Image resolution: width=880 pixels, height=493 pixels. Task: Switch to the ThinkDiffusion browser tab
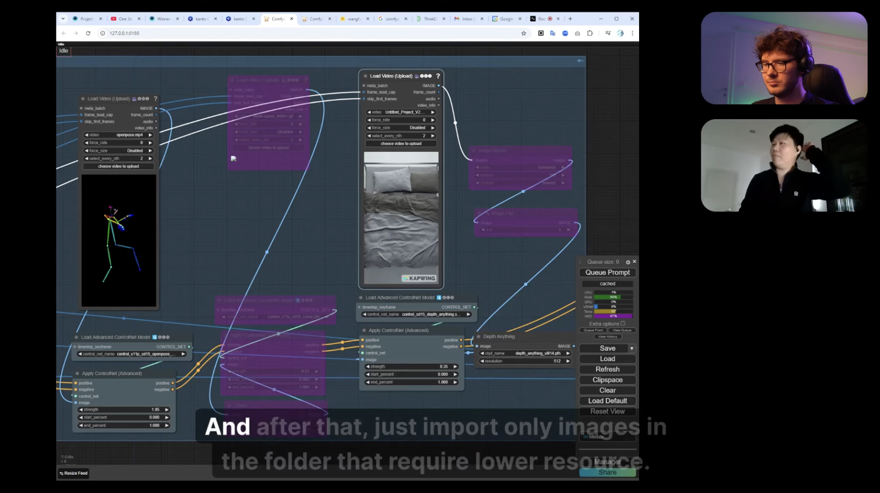point(428,19)
